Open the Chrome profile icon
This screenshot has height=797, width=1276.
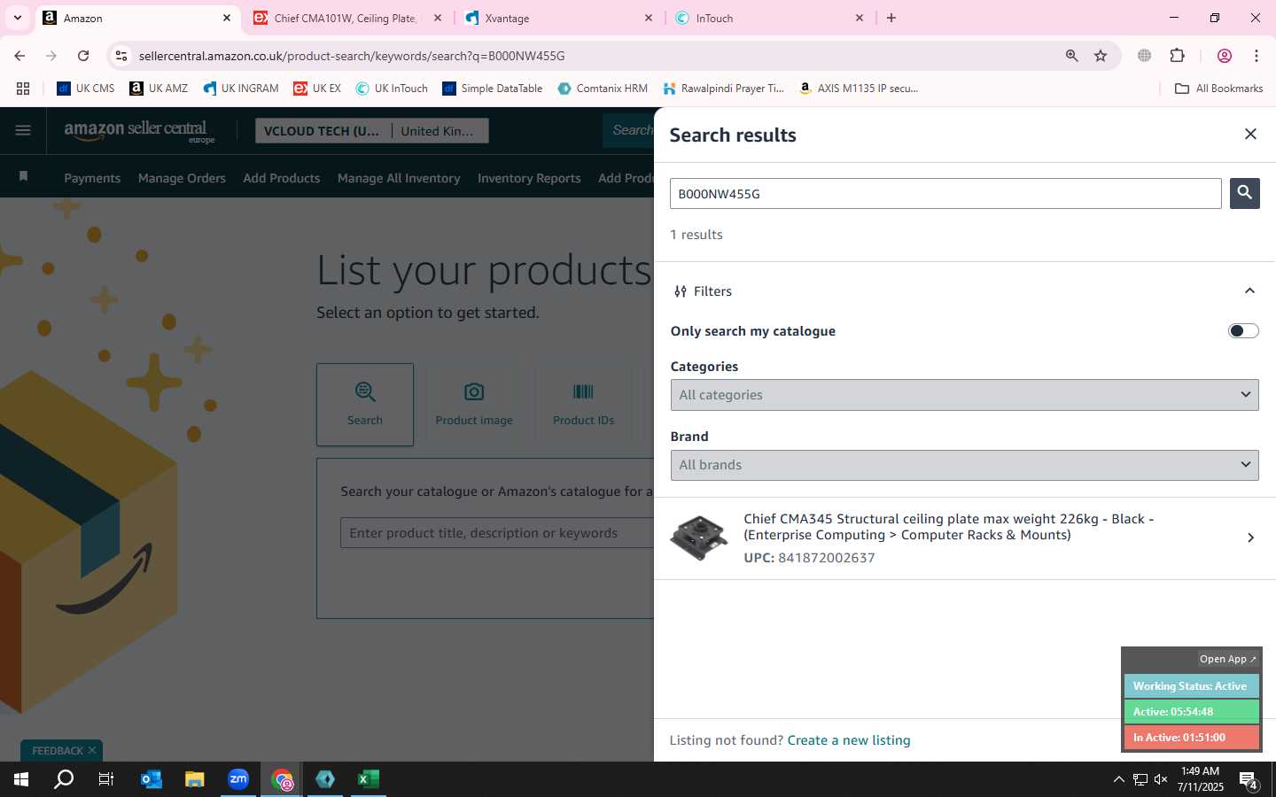1225,56
